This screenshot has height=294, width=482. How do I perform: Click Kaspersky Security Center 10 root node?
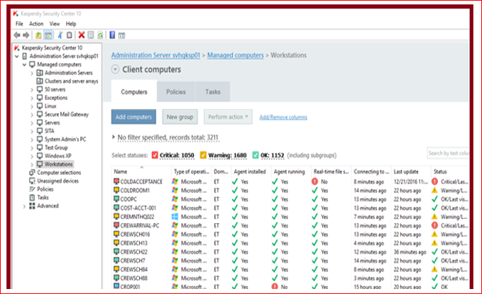click(x=52, y=48)
